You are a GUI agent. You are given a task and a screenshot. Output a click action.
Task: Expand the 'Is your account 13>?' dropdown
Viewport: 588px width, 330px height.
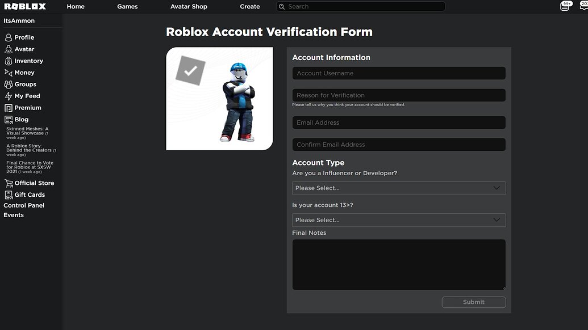(398, 219)
